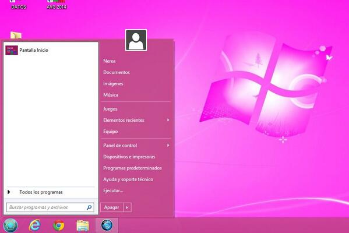Click the Apagar button
Screen dimensions: 349x233
[x=111, y=207]
